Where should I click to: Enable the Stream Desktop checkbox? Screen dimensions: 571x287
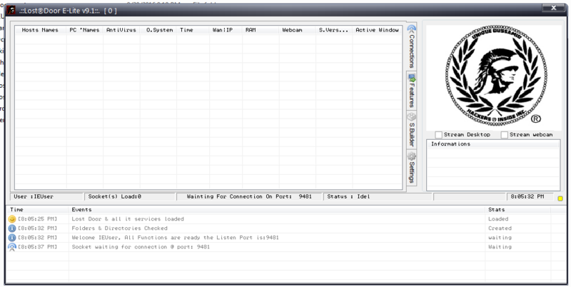click(x=438, y=135)
